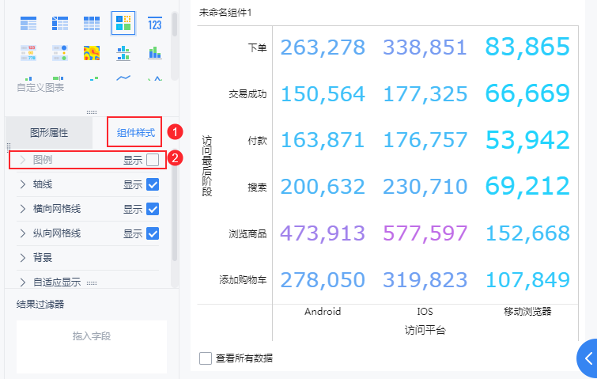This screenshot has width=597, height=379.
Task: Choose the colored numbers list chart icon
Action: tap(28, 53)
